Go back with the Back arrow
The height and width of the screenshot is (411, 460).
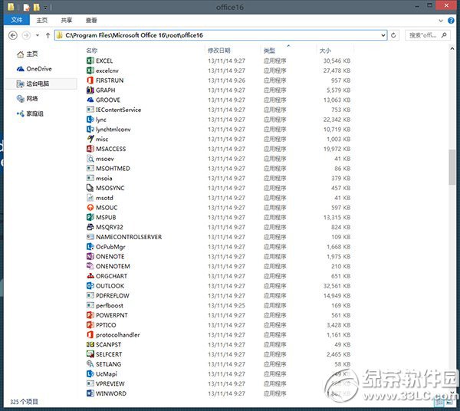pyautogui.click(x=12, y=35)
